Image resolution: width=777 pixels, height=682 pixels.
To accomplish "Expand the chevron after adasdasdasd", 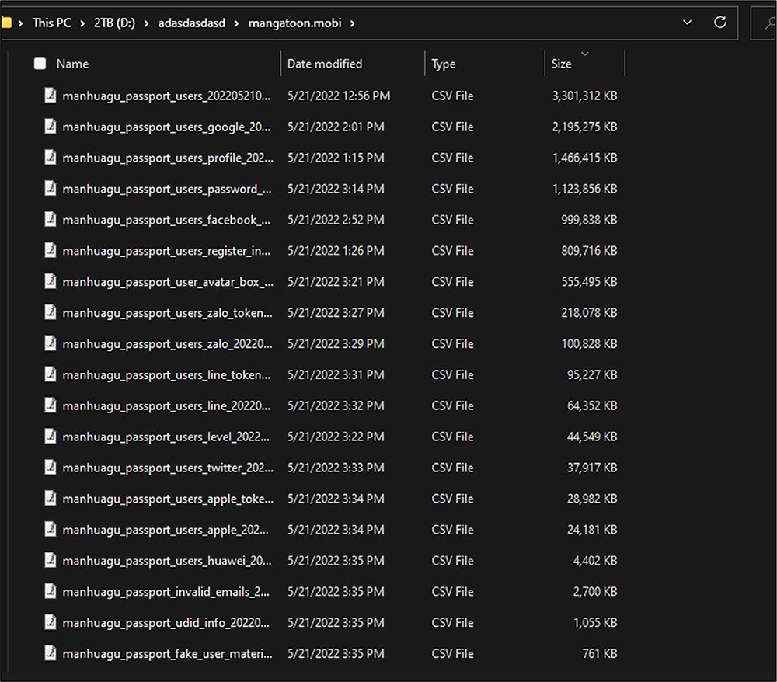I will coord(236,23).
